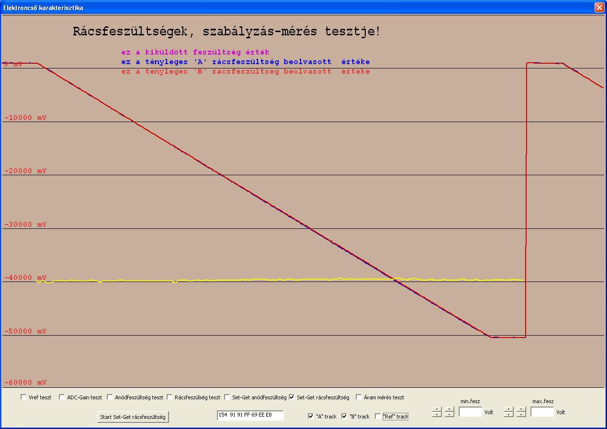Click the -20000 mV axis label

pos(25,171)
